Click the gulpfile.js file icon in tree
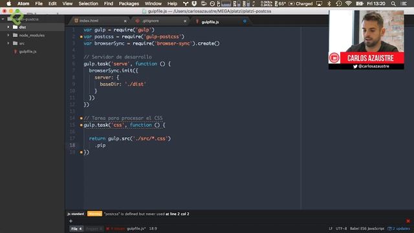 16,52
